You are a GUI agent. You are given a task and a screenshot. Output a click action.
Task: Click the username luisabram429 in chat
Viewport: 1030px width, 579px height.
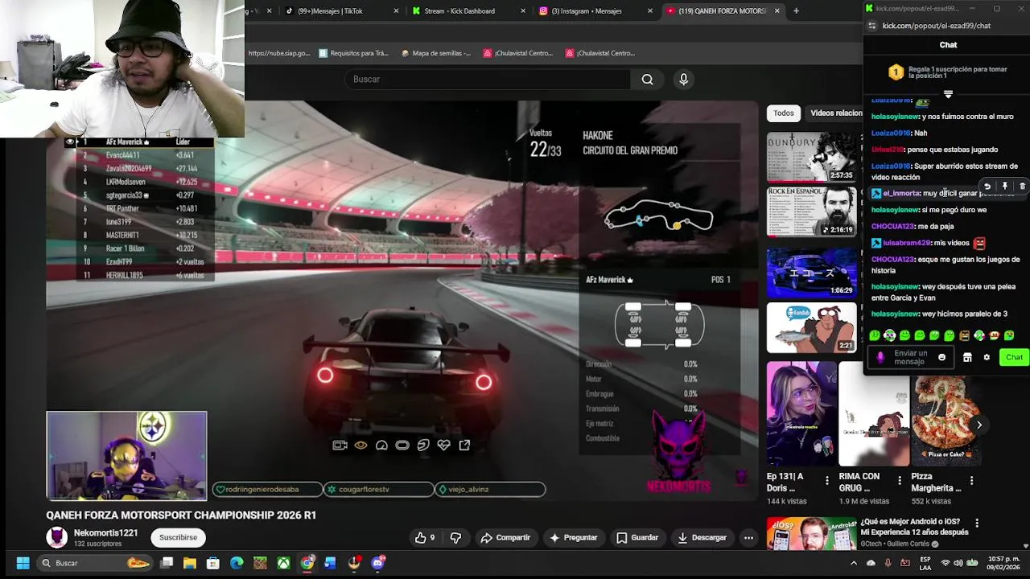pos(906,243)
